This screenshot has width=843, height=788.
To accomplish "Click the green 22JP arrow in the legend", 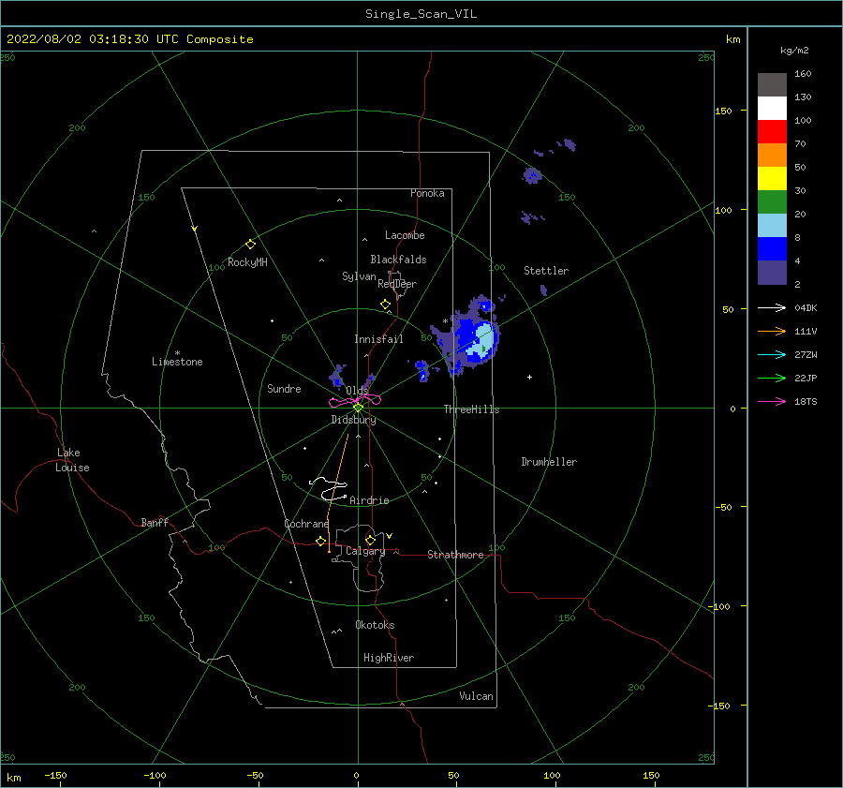I will [x=772, y=379].
